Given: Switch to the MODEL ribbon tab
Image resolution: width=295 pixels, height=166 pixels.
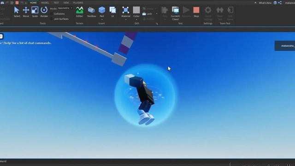Looking at the screenshot, I should pos(45,3).
